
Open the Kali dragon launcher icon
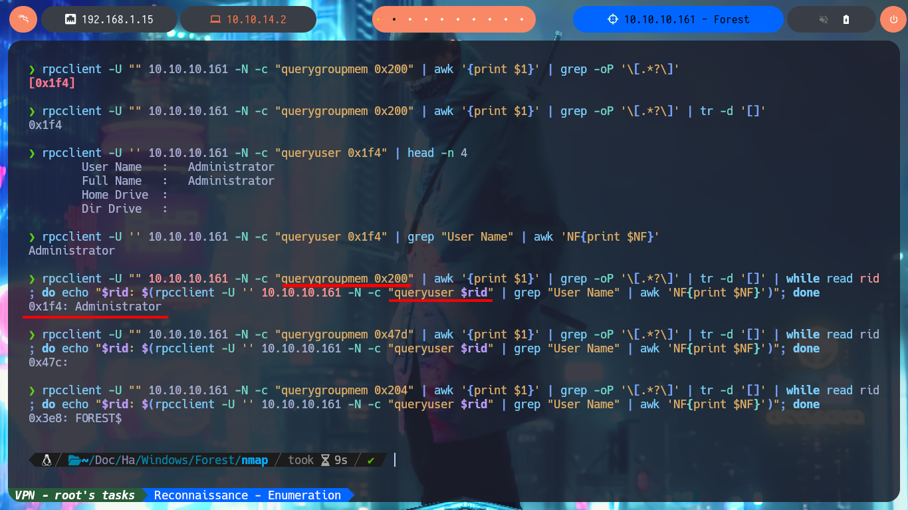click(x=23, y=19)
